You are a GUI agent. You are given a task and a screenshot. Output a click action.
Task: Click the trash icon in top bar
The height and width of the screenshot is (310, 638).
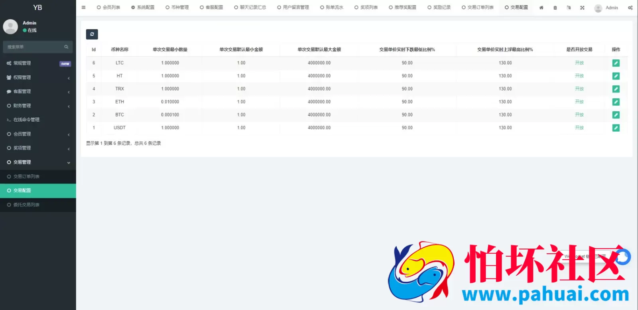click(555, 8)
